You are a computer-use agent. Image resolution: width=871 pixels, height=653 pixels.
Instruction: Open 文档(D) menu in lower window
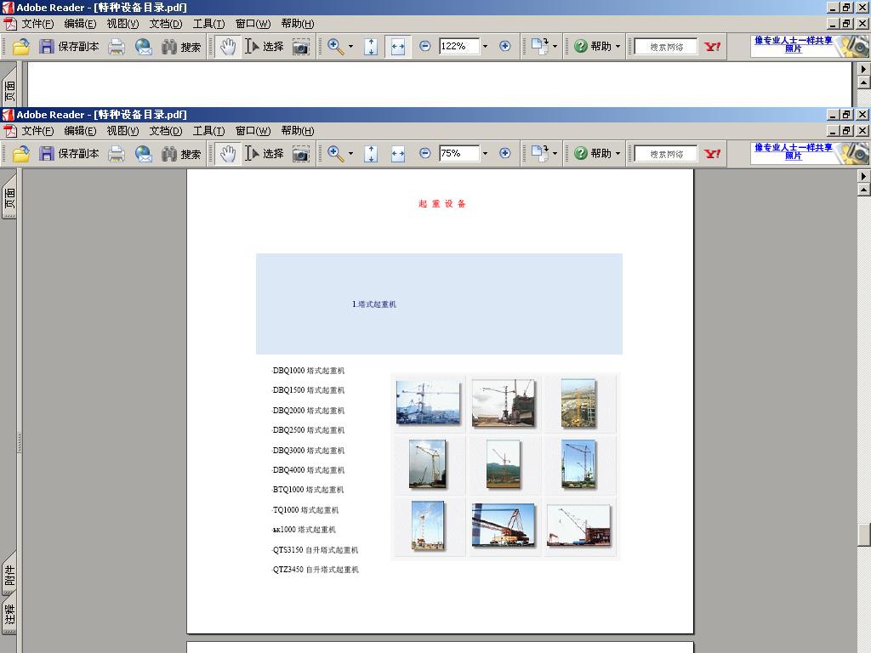tap(166, 131)
